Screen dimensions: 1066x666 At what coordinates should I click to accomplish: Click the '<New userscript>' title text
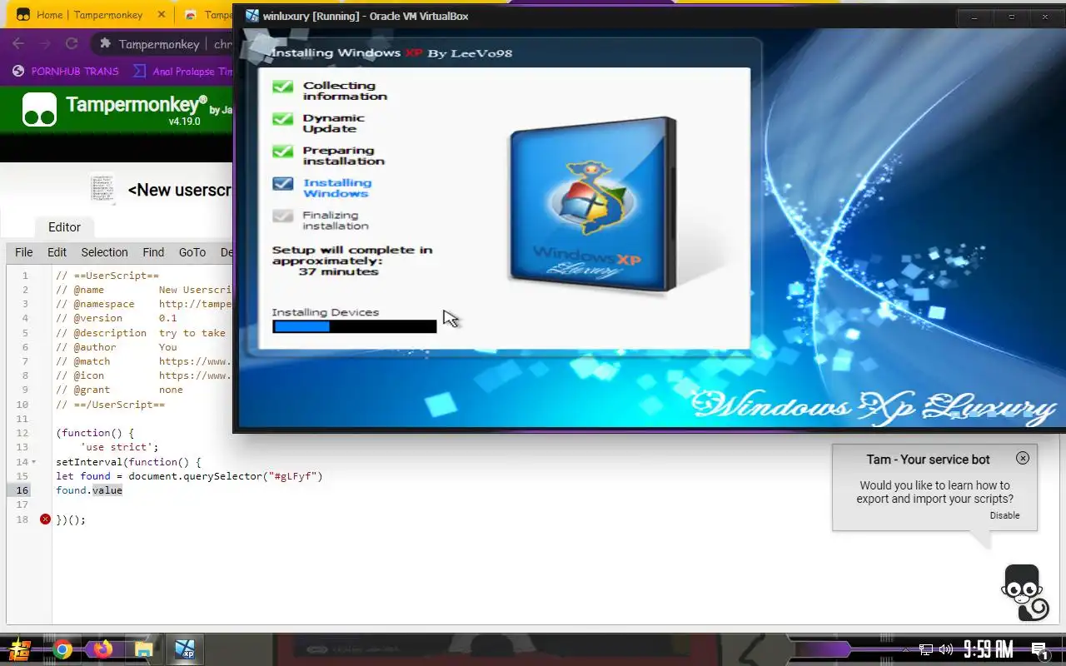tap(180, 190)
